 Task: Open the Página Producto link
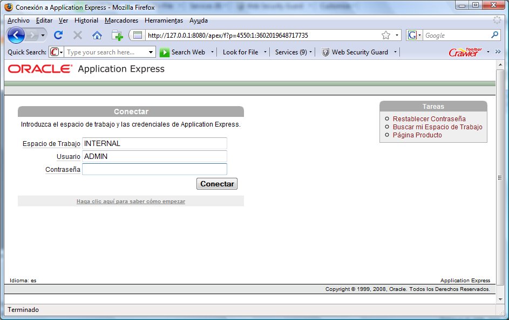pos(417,135)
